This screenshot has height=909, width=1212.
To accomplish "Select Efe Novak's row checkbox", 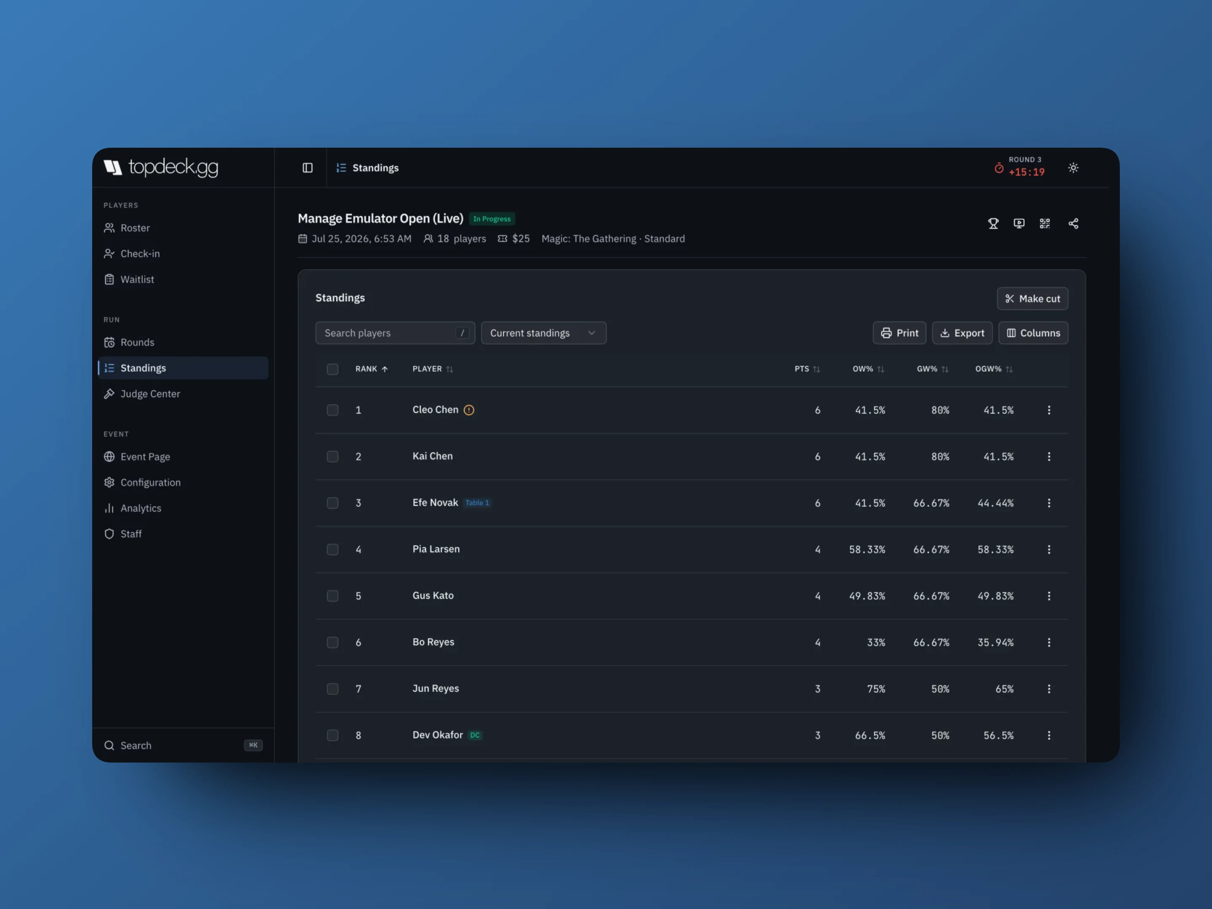I will click(332, 503).
